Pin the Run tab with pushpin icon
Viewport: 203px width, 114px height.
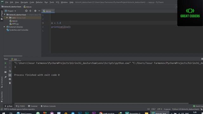coord(5,77)
